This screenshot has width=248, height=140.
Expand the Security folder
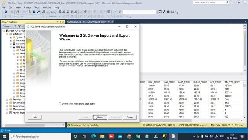pyautogui.click(x=7, y=100)
